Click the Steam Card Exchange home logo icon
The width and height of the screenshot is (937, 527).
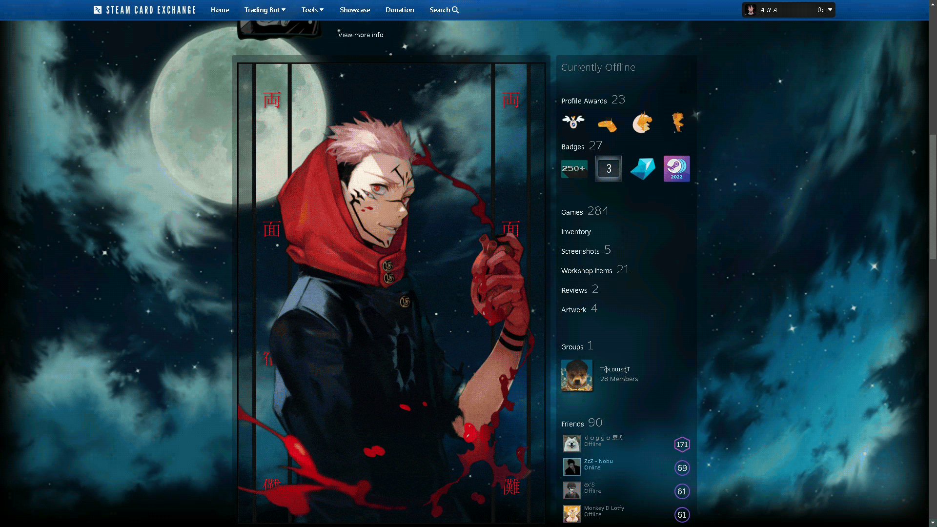tap(97, 10)
